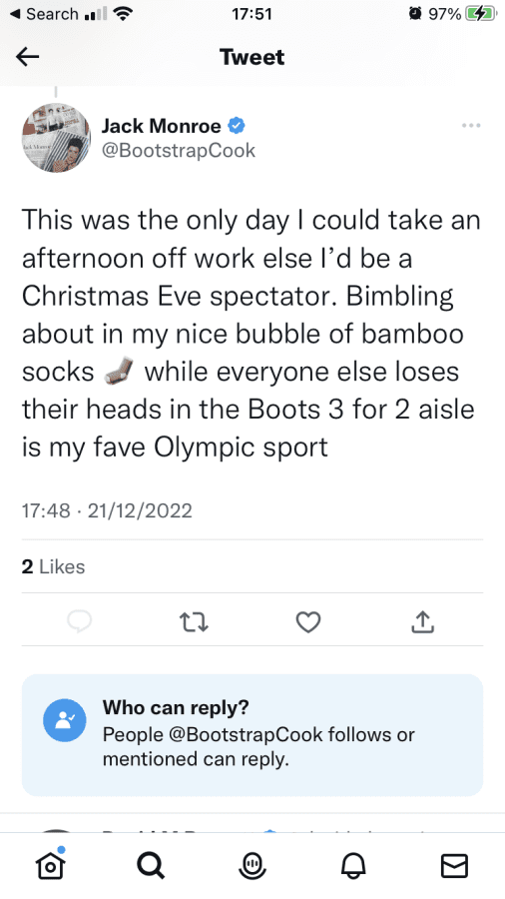Viewport: 505px width, 899px height.
Task: Tap the back arrow icon
Action: pyautogui.click(x=28, y=57)
